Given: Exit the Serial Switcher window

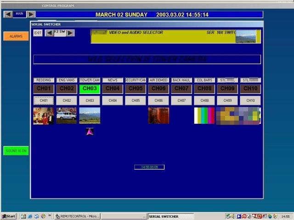Looking at the screenshot, I should (x=38, y=33).
